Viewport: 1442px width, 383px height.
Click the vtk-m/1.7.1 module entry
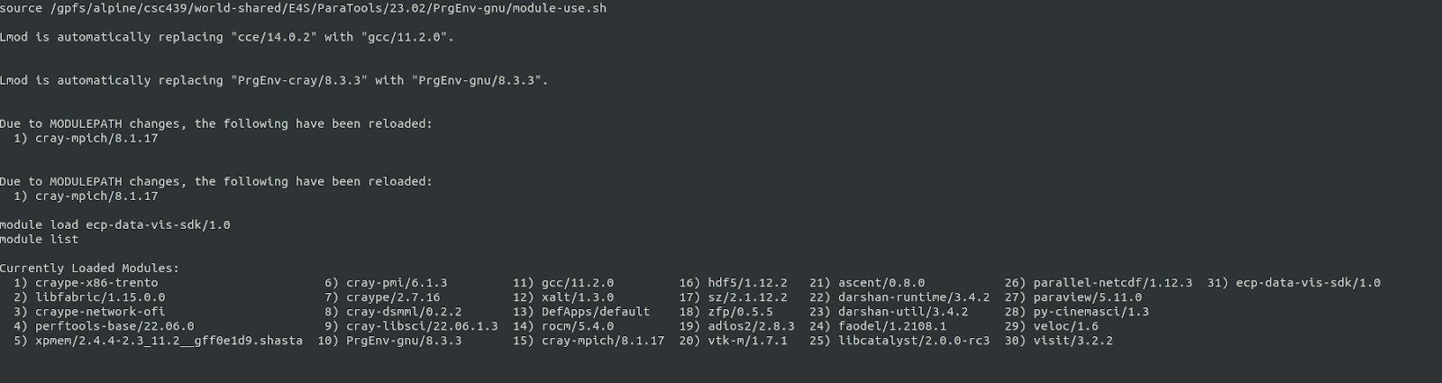(747, 341)
